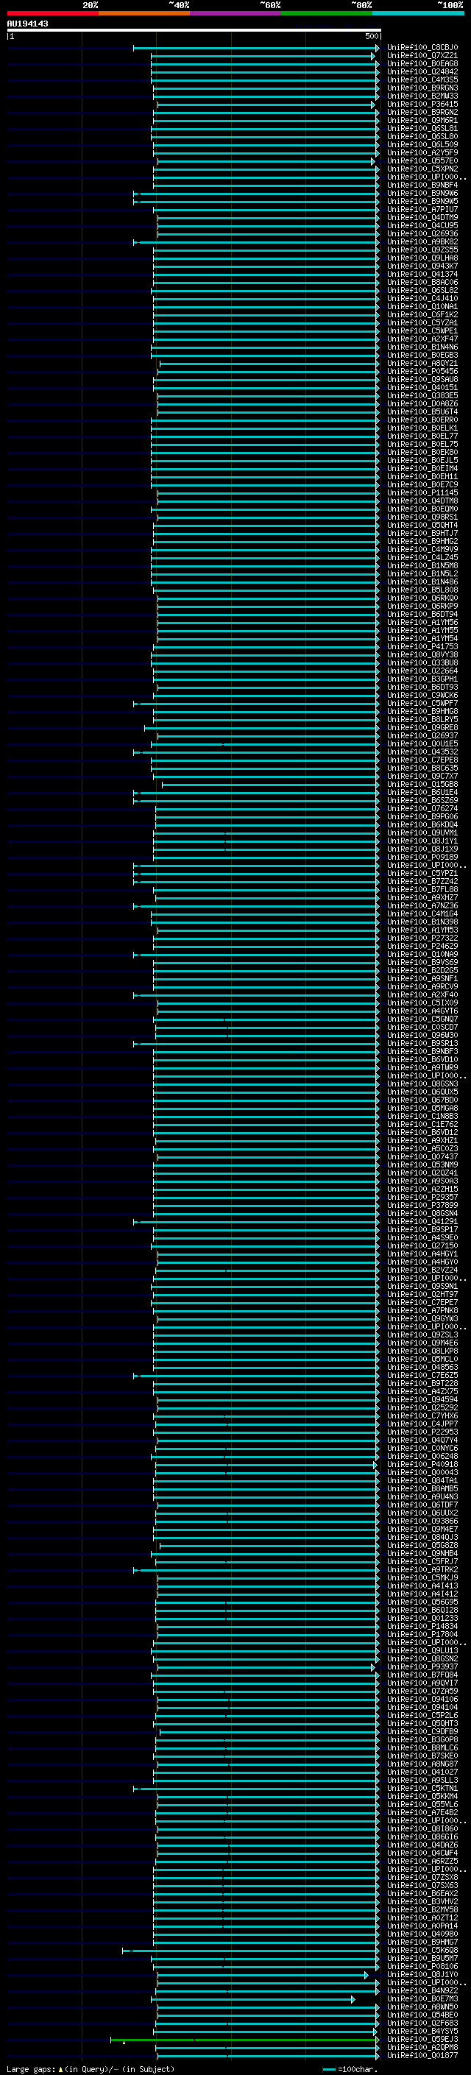The image size is (471, 2075).
Task: Select hit label UniRef100_Q557E0
Action: click(x=422, y=161)
